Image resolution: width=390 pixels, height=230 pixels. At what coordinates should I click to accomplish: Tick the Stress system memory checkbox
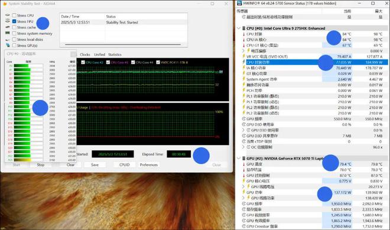pos(14,33)
